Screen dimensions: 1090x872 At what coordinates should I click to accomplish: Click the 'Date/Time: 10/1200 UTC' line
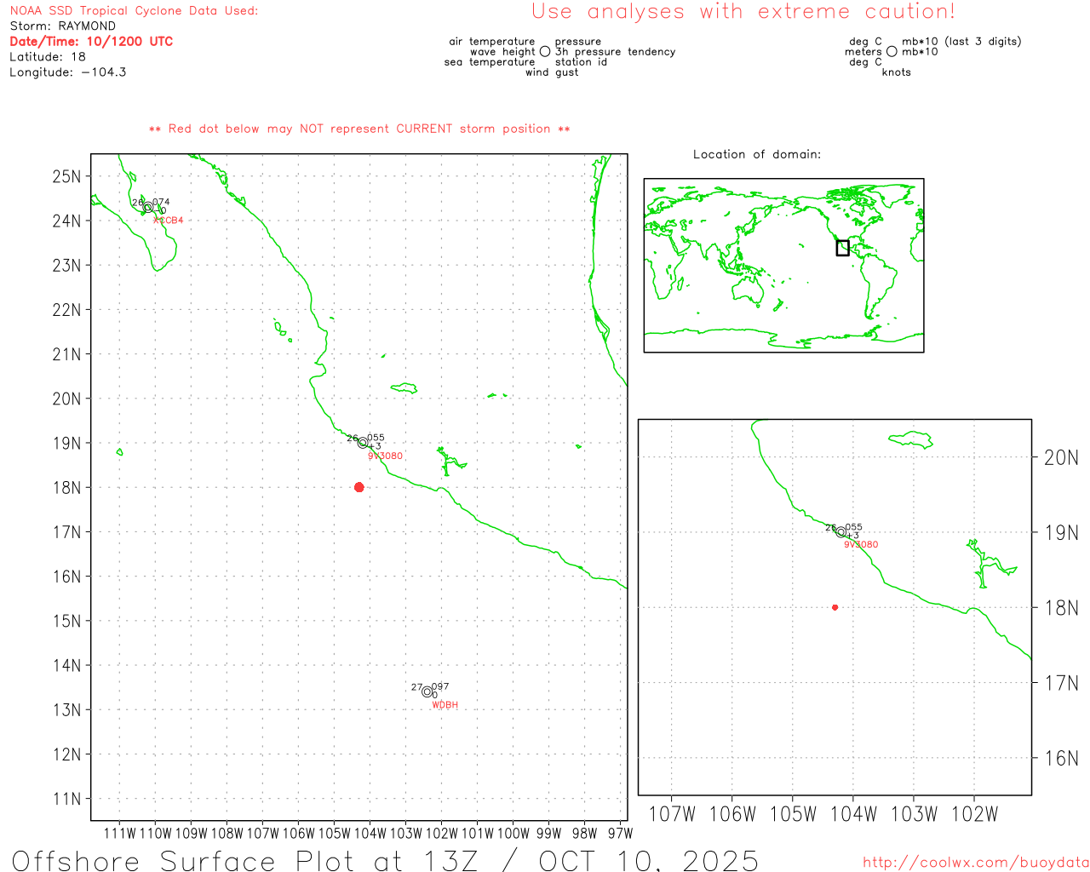tap(91, 42)
